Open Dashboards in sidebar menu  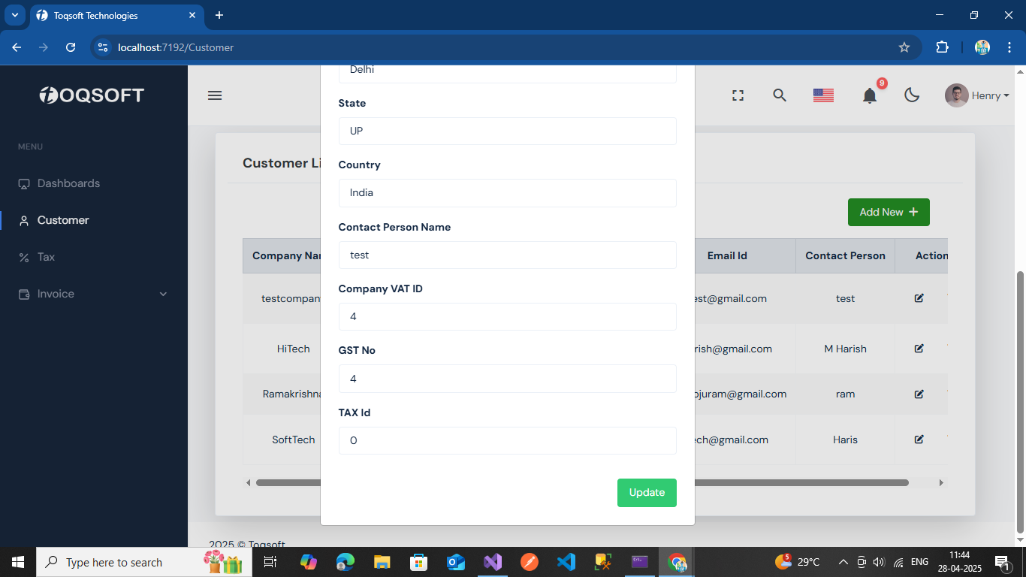68,183
